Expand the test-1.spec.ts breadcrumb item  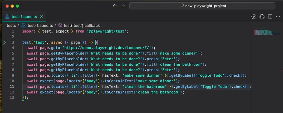coord(40,25)
